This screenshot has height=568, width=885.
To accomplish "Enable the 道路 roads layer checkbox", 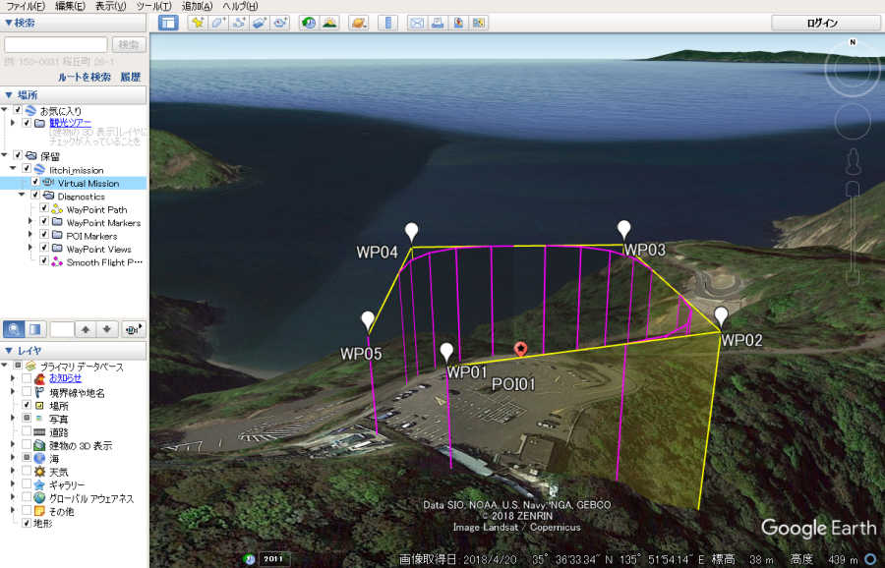I will click(27, 431).
